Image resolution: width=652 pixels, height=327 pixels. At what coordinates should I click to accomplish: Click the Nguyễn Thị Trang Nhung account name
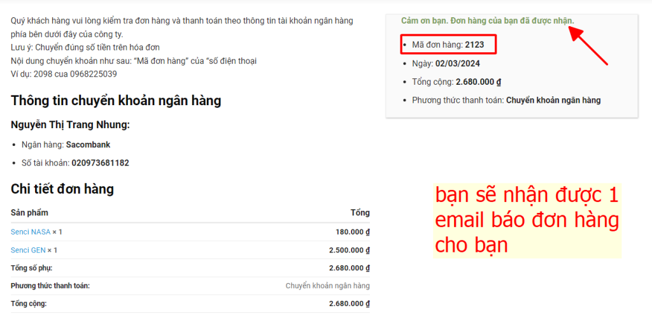[70, 124]
